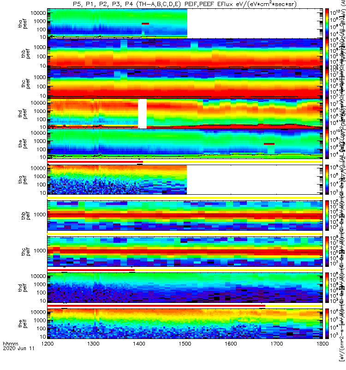
Task: Click the 'thd peif' axis label
Action: coord(23,288)
